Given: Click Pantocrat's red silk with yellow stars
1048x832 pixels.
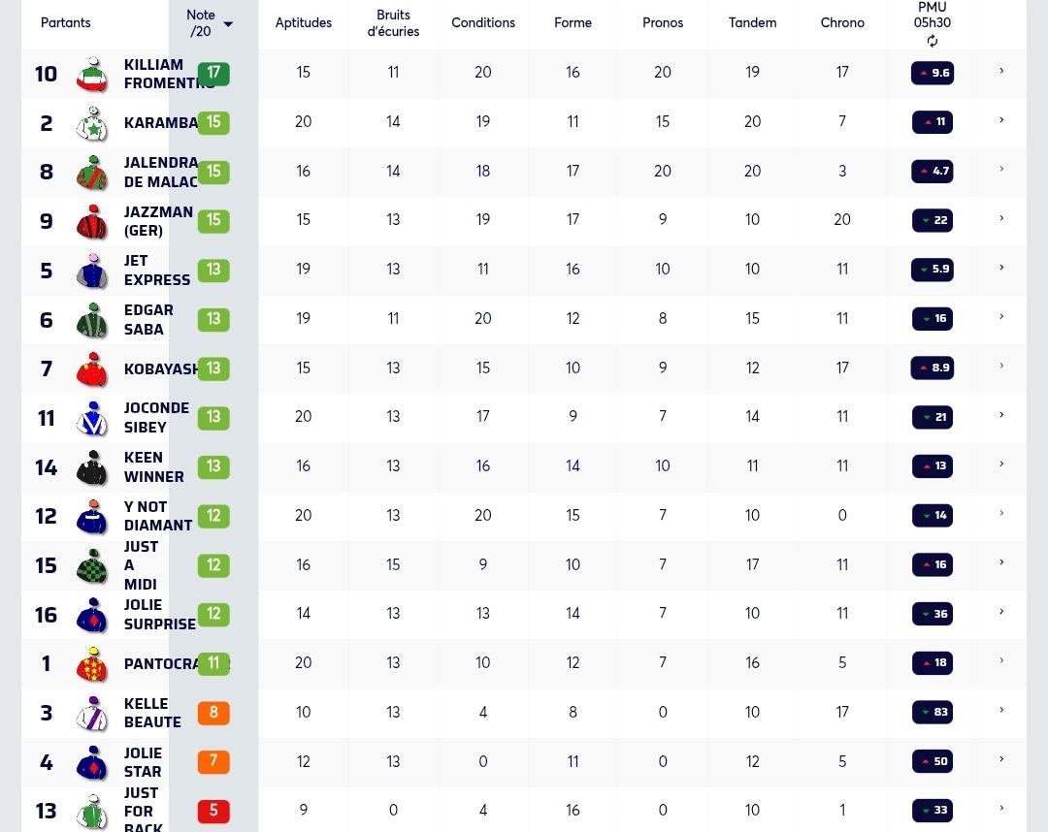Looking at the screenshot, I should pyautogui.click(x=92, y=664).
